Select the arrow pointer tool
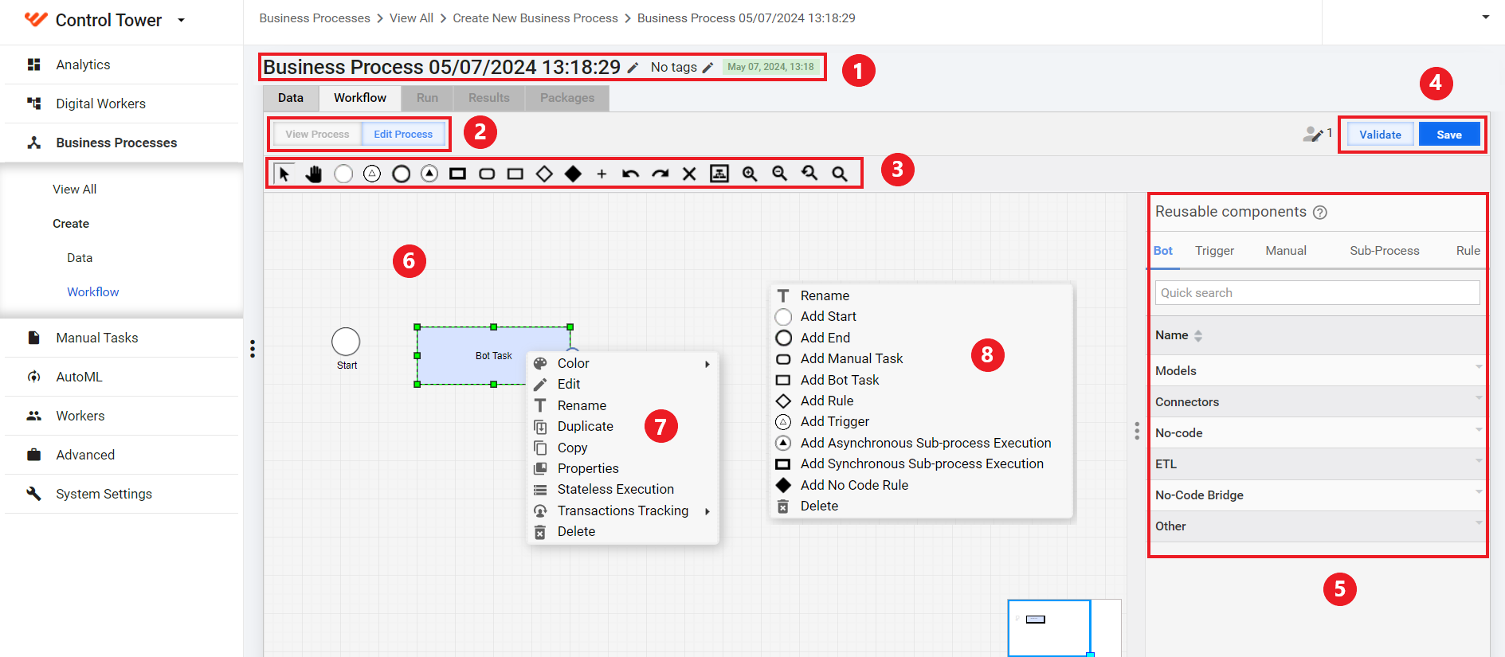The height and width of the screenshot is (657, 1505). click(284, 174)
